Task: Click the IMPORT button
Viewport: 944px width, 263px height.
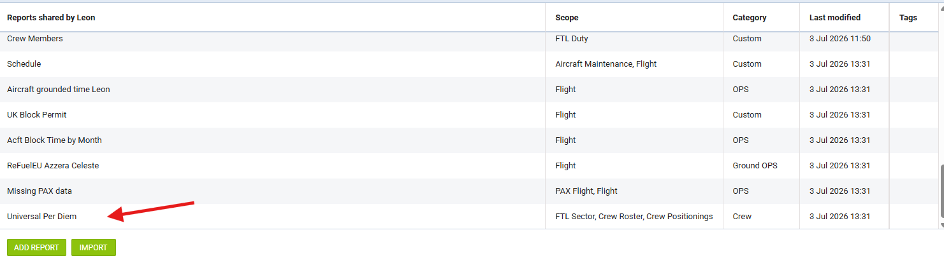Action: click(94, 248)
